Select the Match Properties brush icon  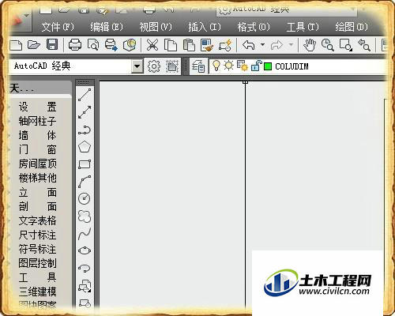(x=207, y=45)
